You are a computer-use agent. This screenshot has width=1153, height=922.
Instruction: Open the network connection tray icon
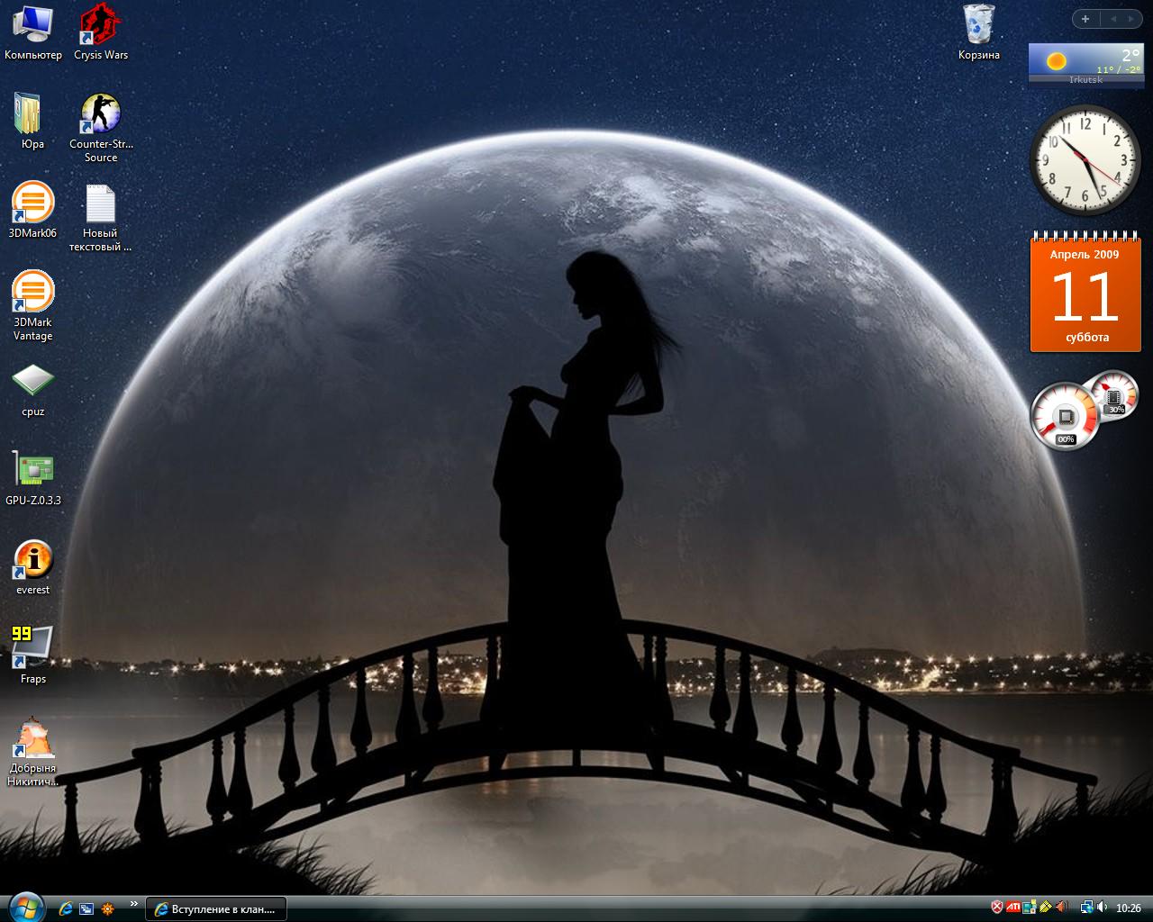click(x=1087, y=907)
